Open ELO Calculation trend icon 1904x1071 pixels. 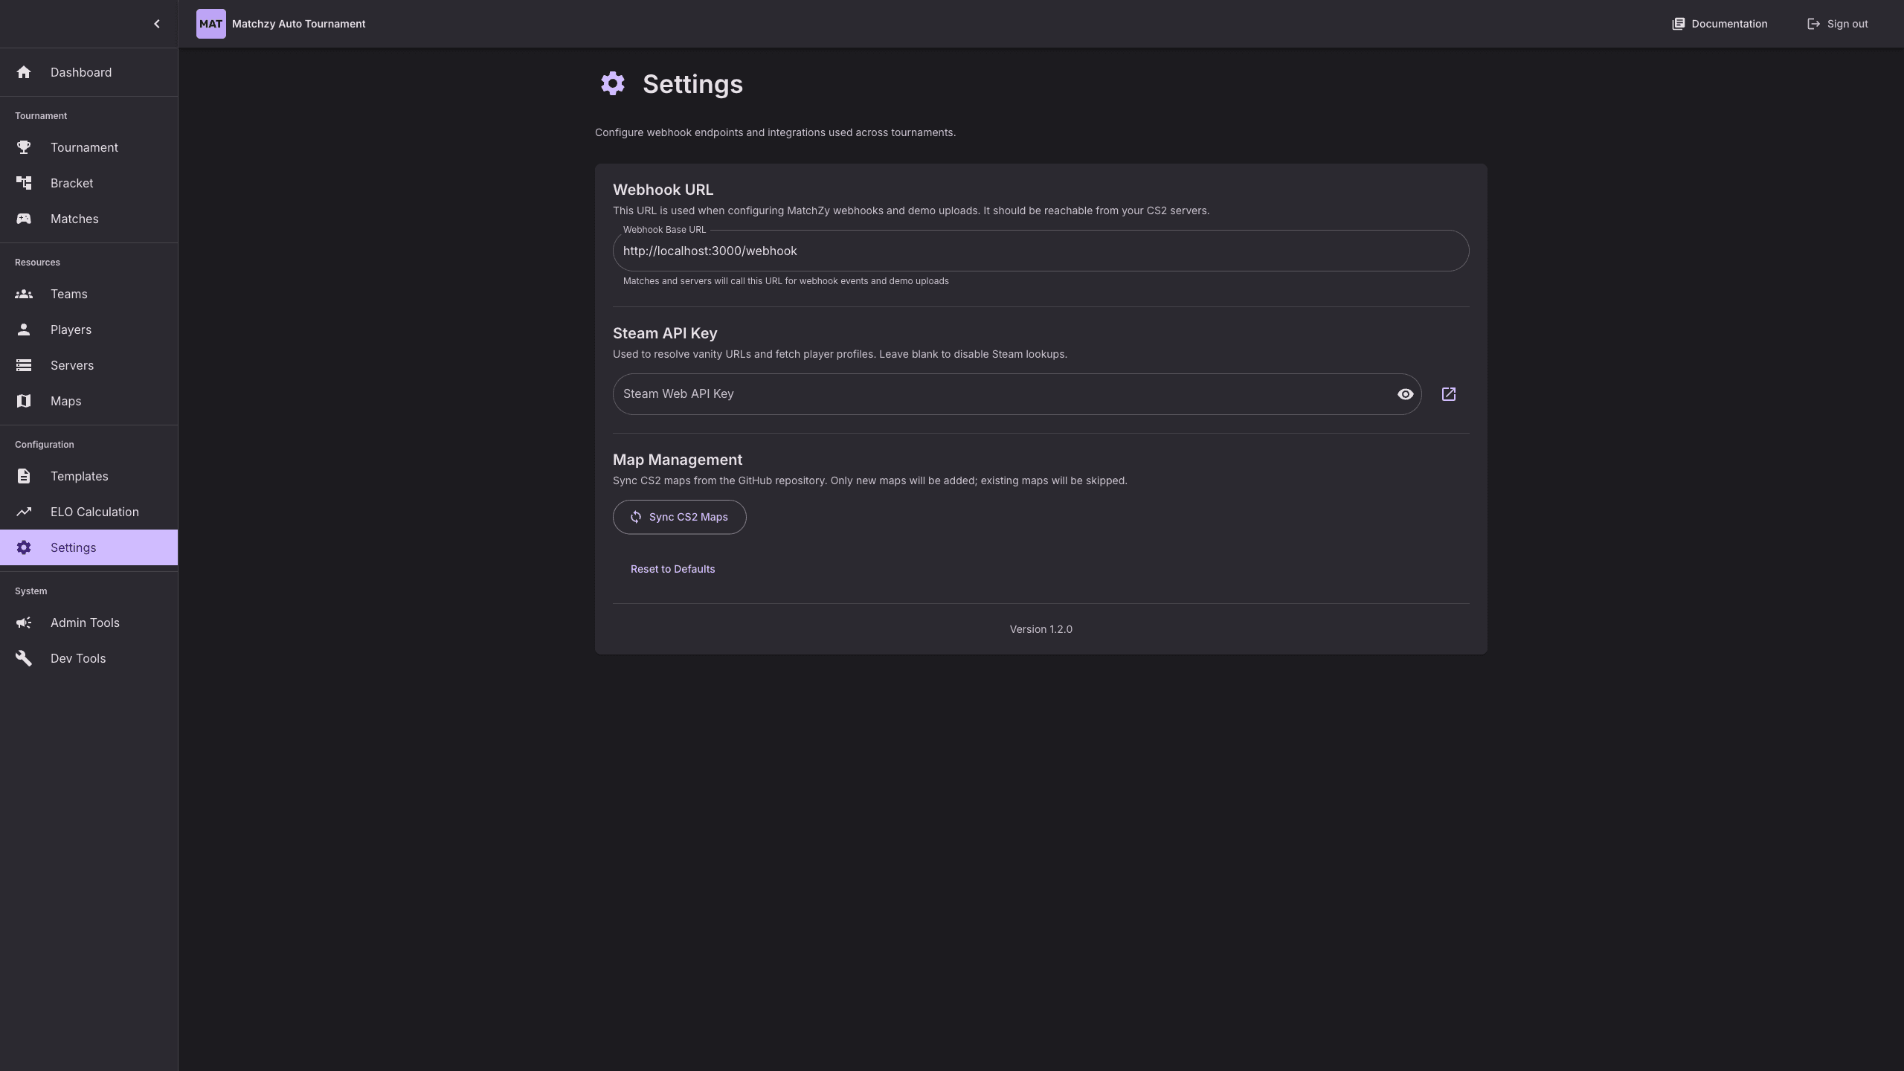coord(24,512)
